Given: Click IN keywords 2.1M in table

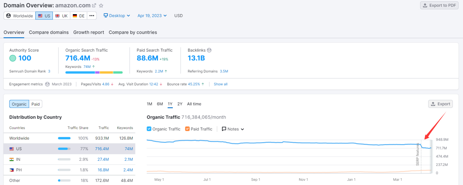Looking at the screenshot, I should (129, 159).
